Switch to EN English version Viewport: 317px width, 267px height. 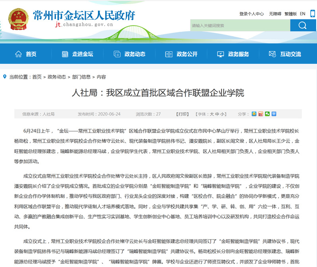pos(302,14)
